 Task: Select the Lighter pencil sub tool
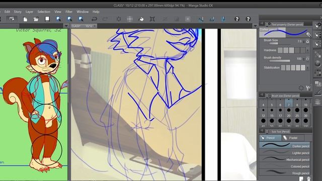point(285,152)
